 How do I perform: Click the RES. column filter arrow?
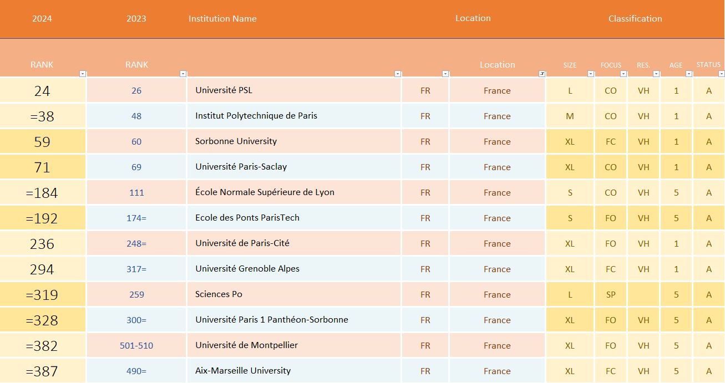(x=656, y=74)
